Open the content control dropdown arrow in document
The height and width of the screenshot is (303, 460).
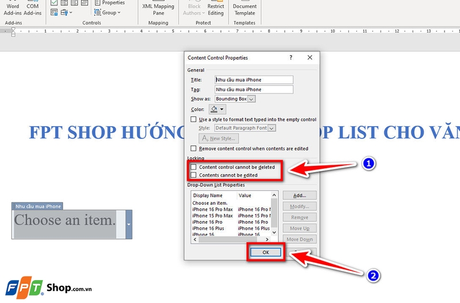(128, 224)
